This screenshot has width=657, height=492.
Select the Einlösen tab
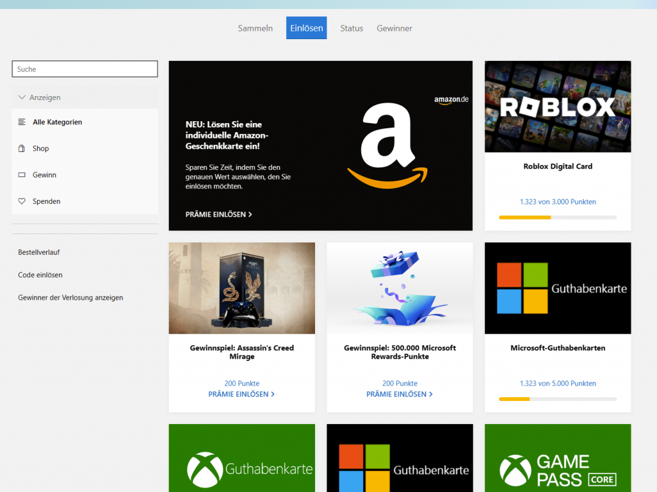pos(306,28)
